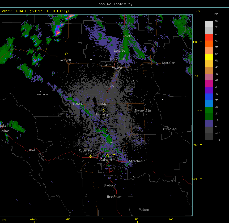Click the Limestone label

41,94
